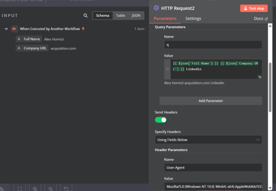Switch input view to Schema
This screenshot has width=276, height=191.
102,16
